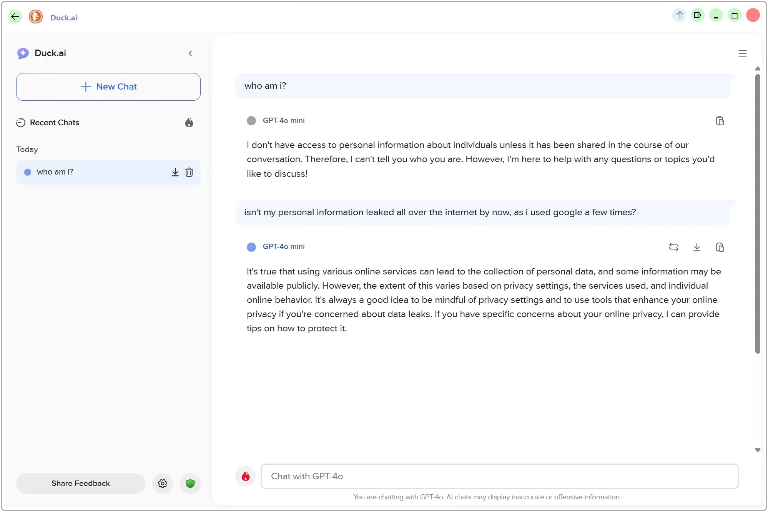This screenshot has width=768, height=512.
Task: Click the Recent Chats history icon
Action: [x=21, y=123]
